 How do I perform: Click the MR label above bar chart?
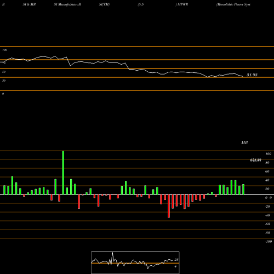[x=244, y=142]
